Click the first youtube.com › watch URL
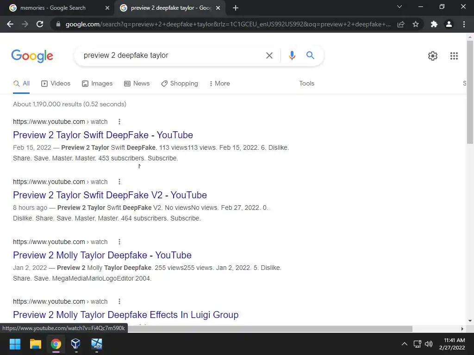Image resolution: width=474 pixels, height=355 pixels. (60, 122)
